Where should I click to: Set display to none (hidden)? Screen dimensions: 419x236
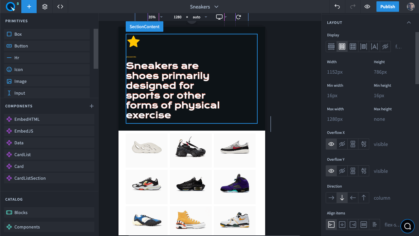pos(385,46)
